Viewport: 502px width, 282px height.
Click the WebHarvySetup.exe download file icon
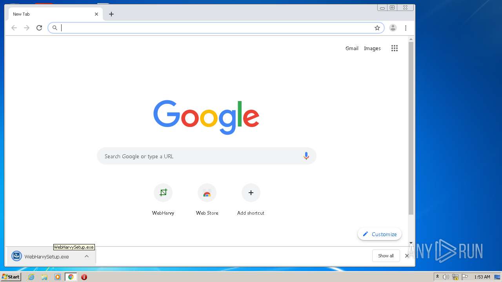(x=16, y=256)
